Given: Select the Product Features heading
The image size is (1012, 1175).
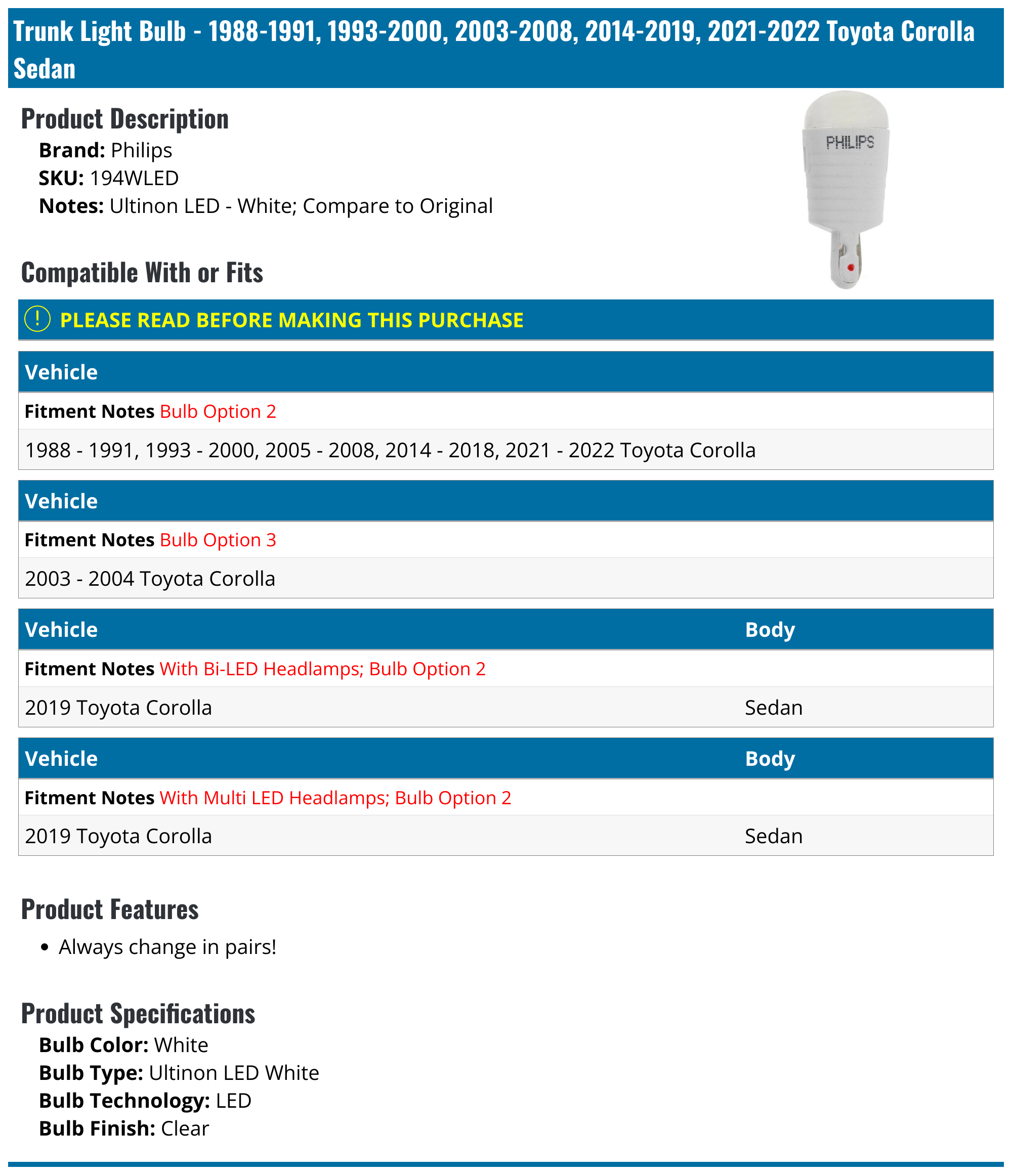Looking at the screenshot, I should pos(110,909).
